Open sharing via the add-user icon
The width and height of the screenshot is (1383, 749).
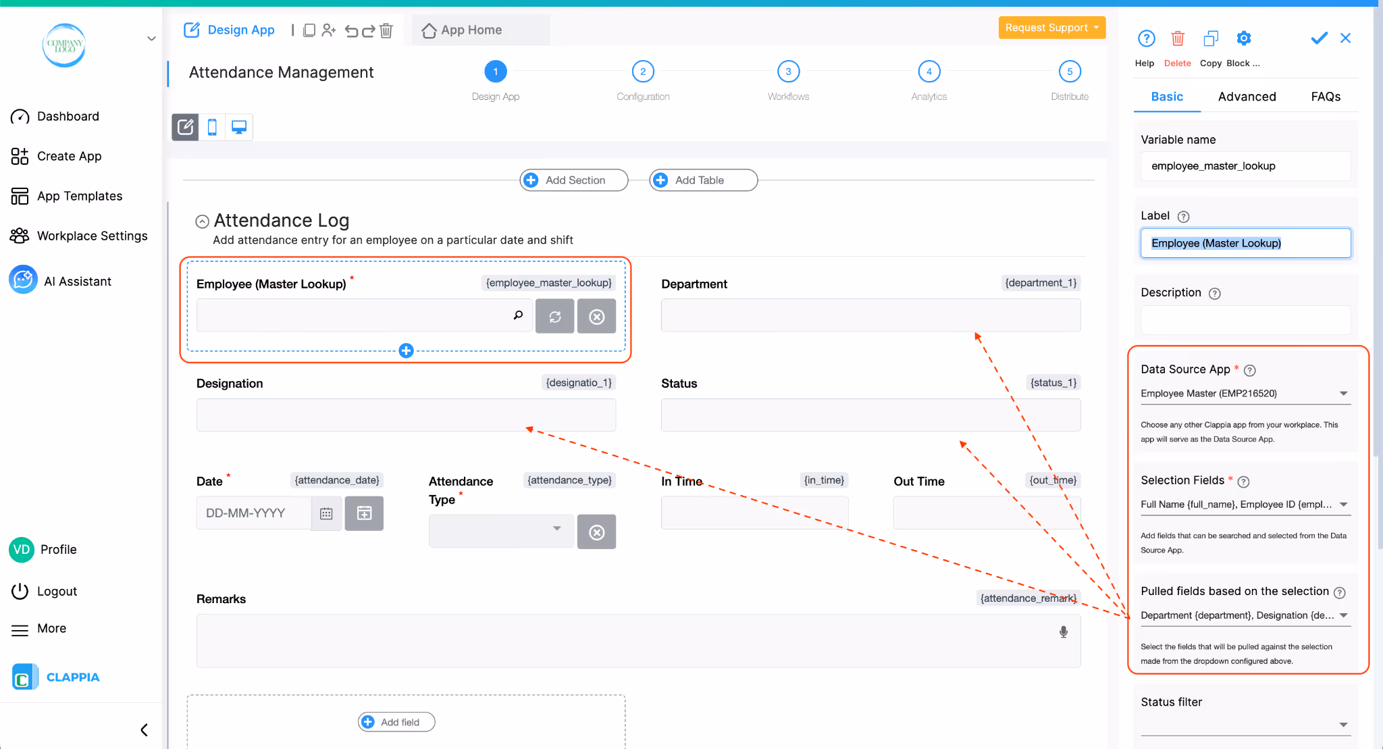click(329, 30)
